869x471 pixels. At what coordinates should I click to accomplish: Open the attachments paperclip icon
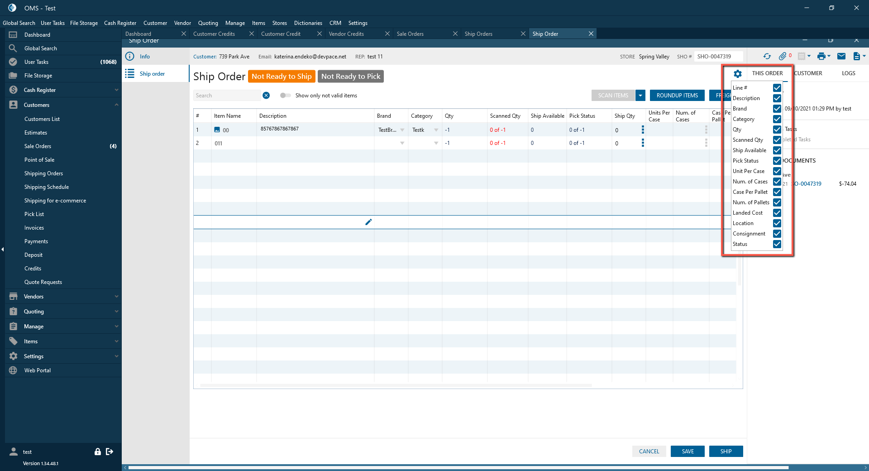click(783, 56)
